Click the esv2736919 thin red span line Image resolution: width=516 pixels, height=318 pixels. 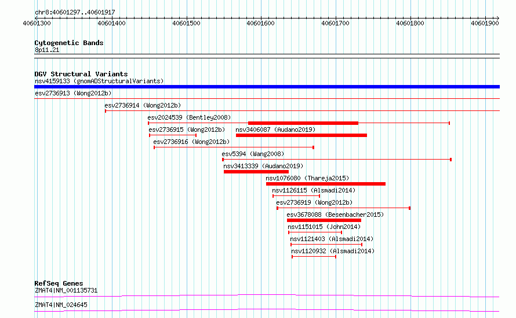coord(344,208)
